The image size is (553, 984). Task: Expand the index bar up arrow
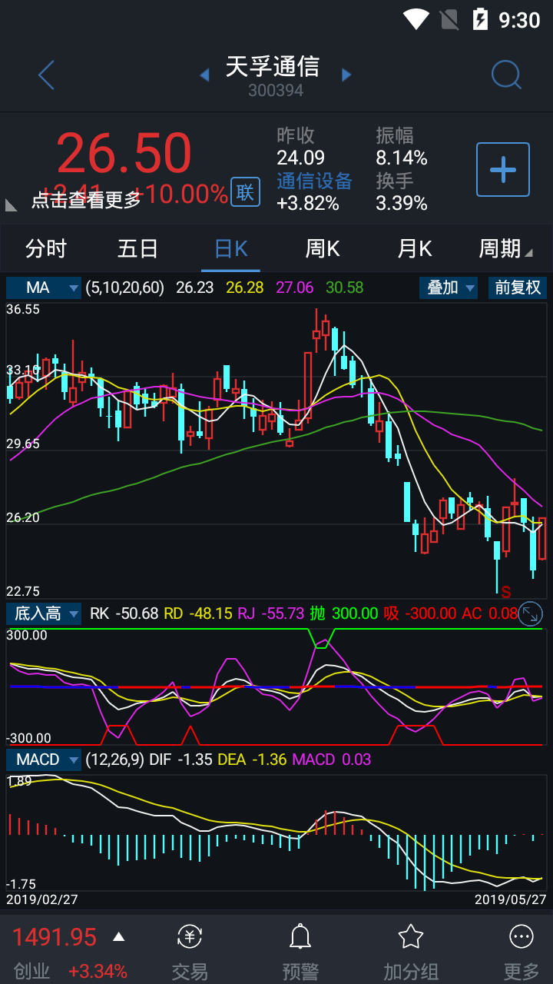[x=118, y=936]
